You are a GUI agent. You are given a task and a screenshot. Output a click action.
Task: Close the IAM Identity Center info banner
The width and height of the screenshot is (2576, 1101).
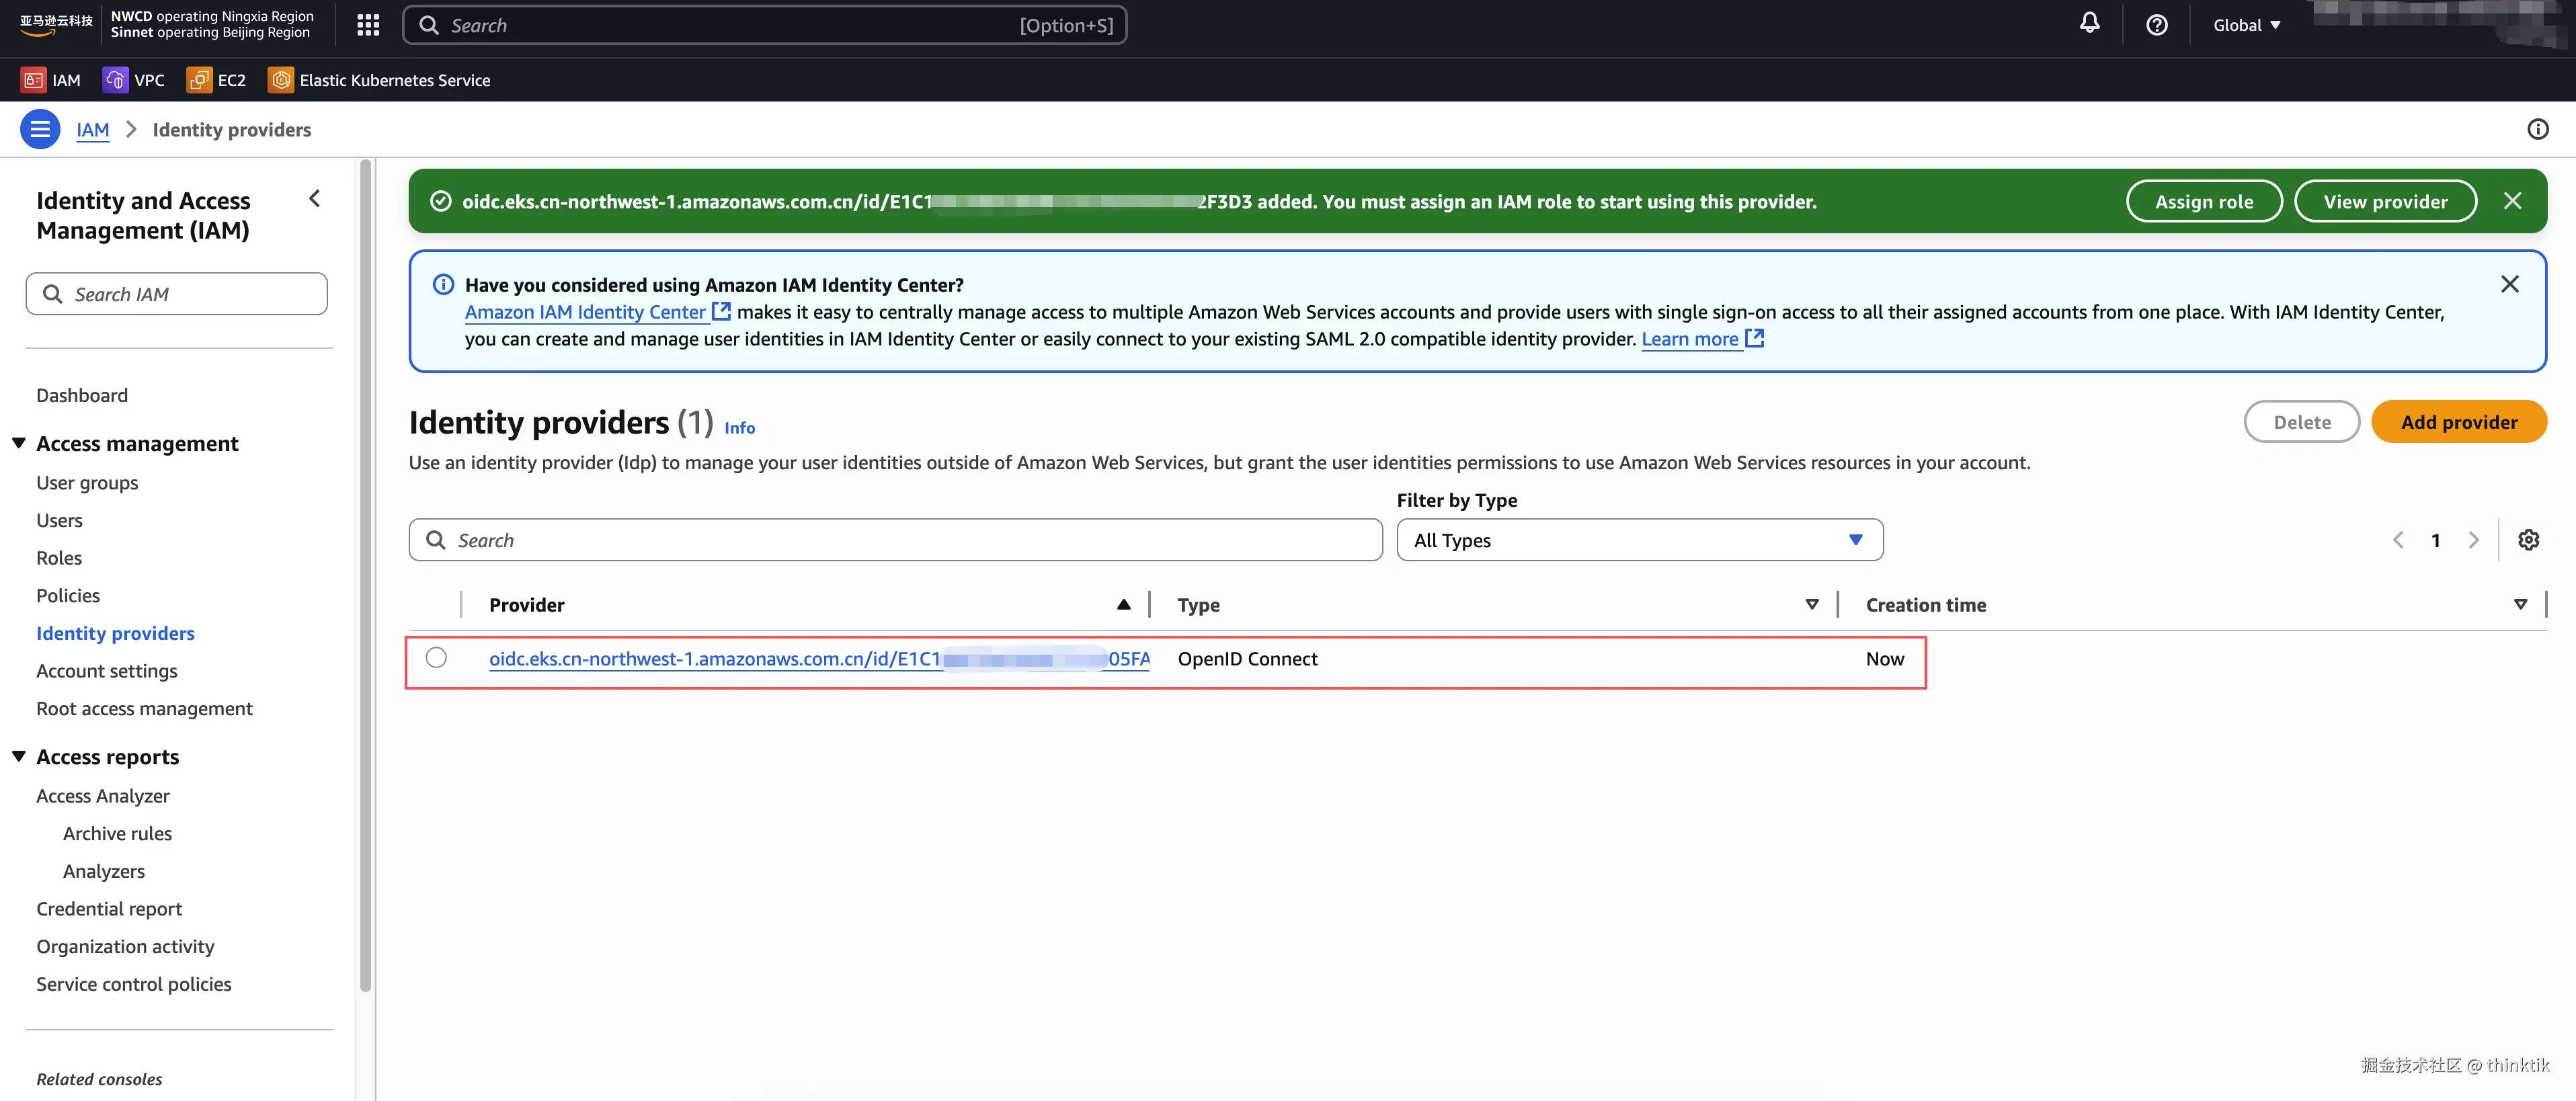2509,284
